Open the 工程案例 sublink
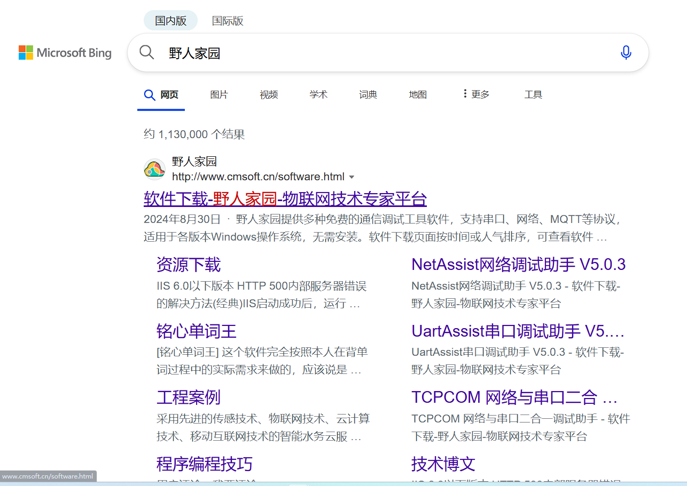 189,397
